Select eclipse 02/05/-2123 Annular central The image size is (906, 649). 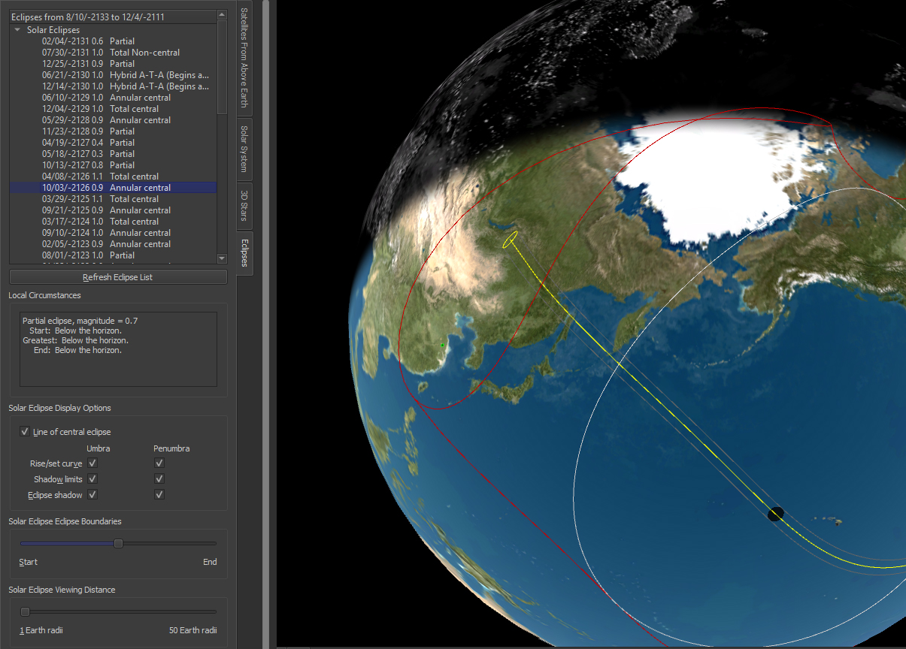click(x=113, y=244)
